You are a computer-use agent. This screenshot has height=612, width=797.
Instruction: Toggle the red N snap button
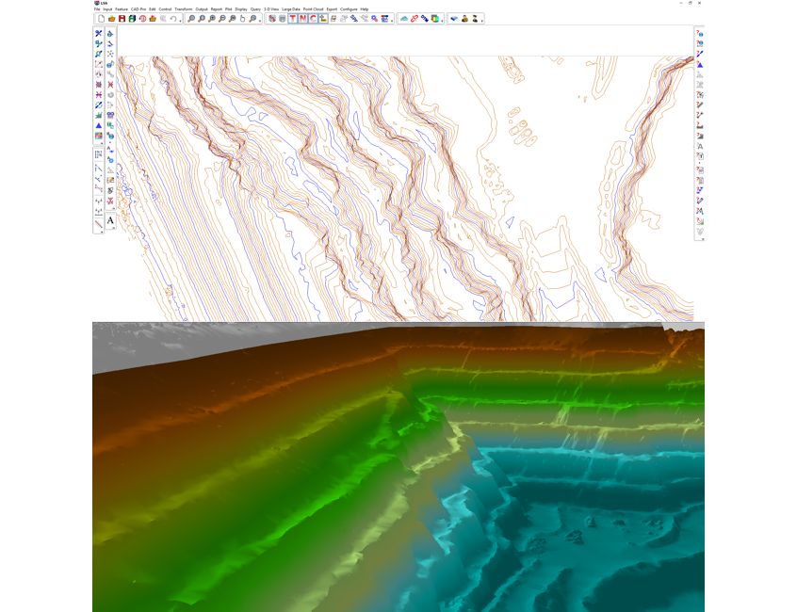coord(303,19)
